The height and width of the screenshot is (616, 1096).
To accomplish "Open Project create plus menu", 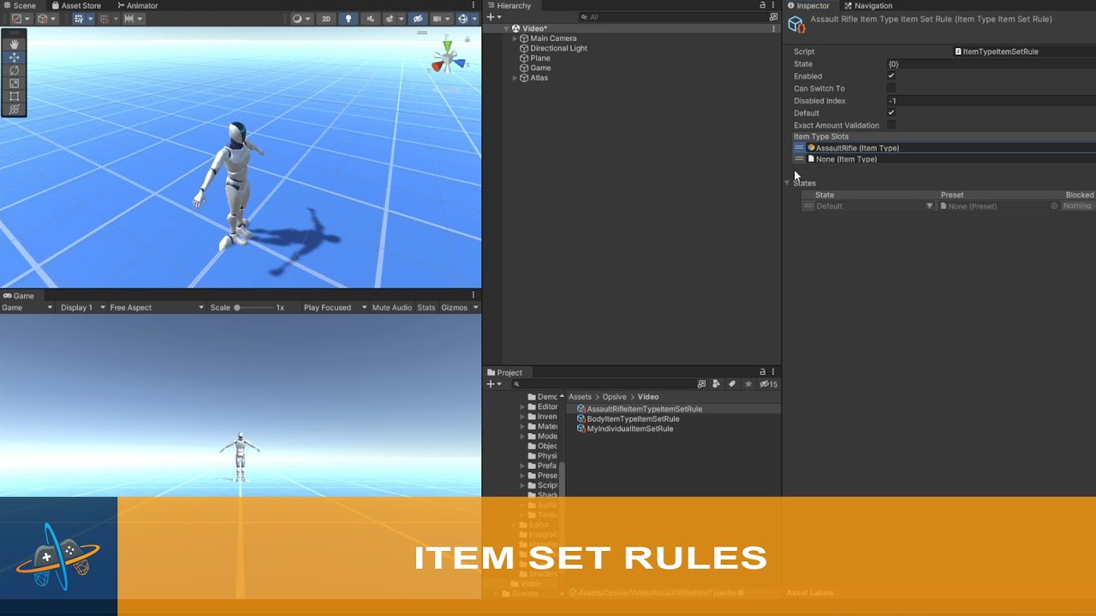I will tap(494, 384).
